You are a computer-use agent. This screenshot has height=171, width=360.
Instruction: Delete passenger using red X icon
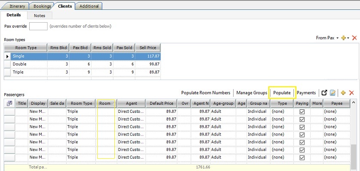tap(351, 93)
